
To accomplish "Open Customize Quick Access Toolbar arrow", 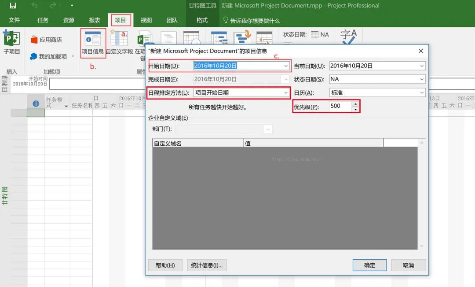I will 72,5.
